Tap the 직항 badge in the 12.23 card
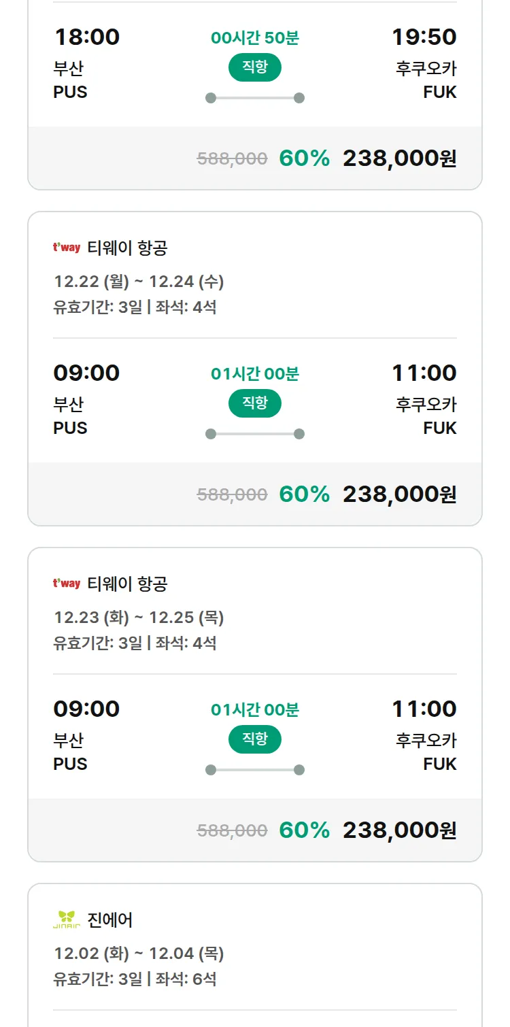Screen dimensions: 510x1027 tap(255, 739)
